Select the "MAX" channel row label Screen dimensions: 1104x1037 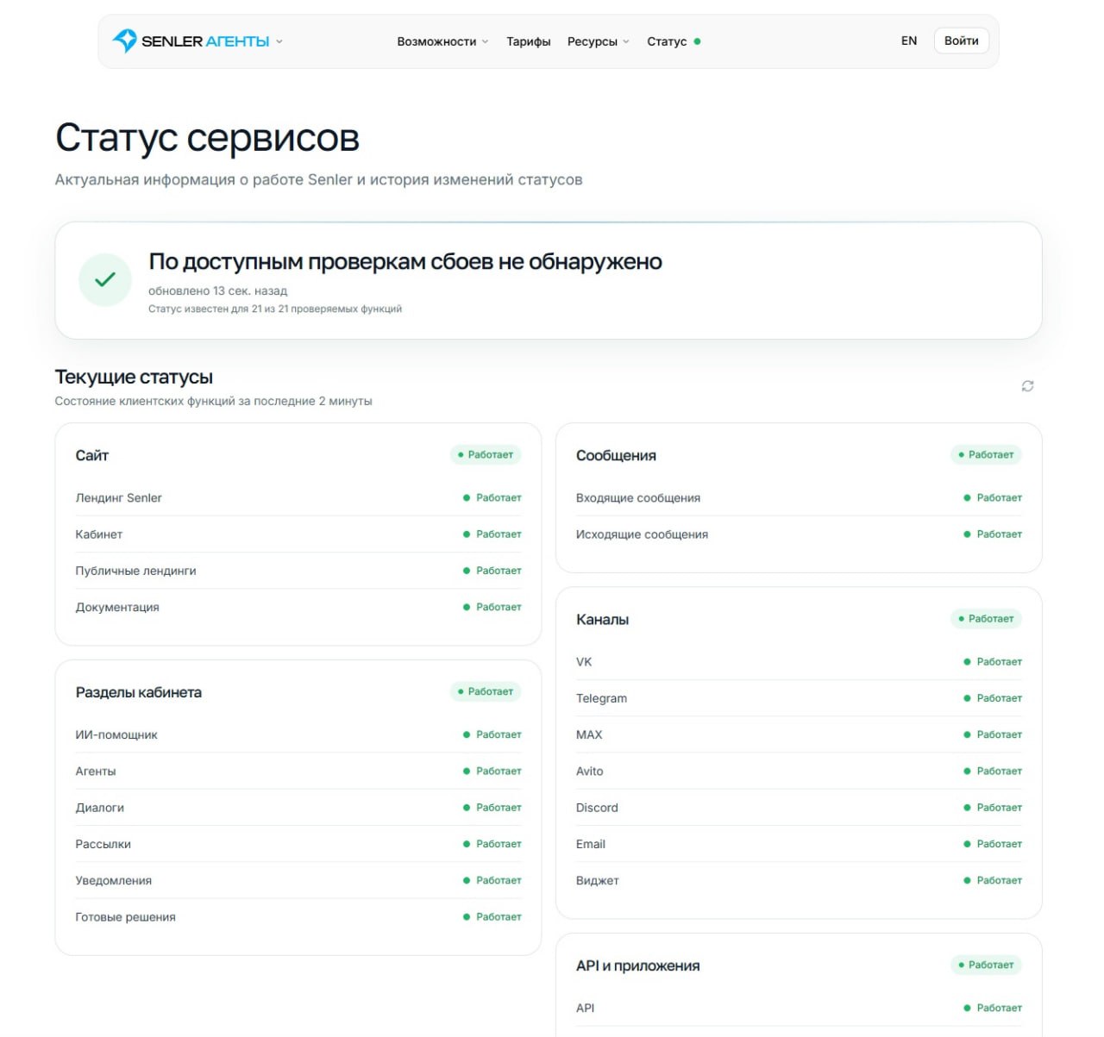pyautogui.click(x=589, y=734)
